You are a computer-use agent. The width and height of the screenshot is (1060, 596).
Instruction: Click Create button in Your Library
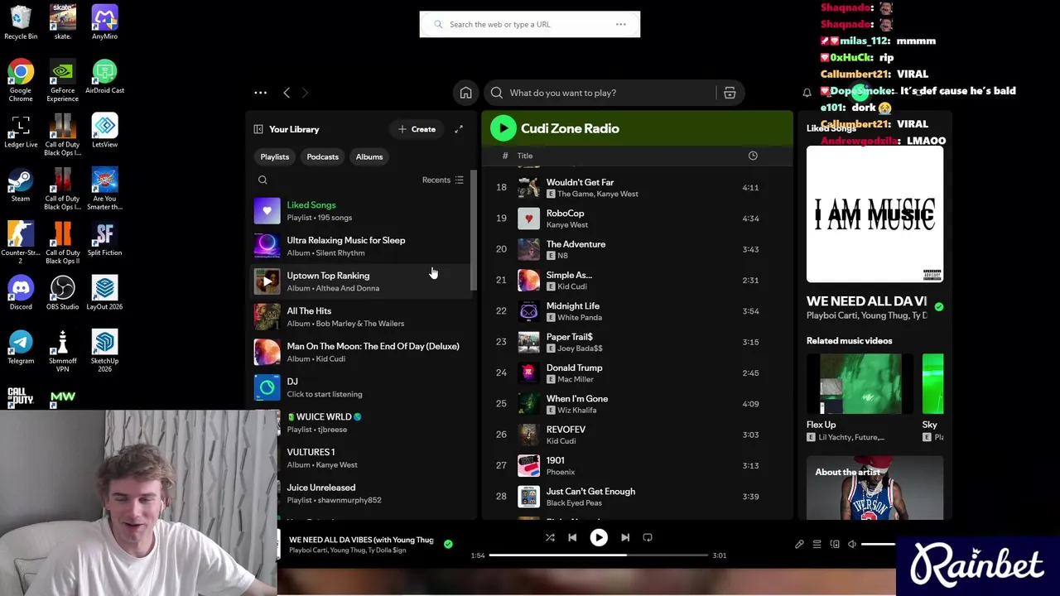click(x=417, y=129)
